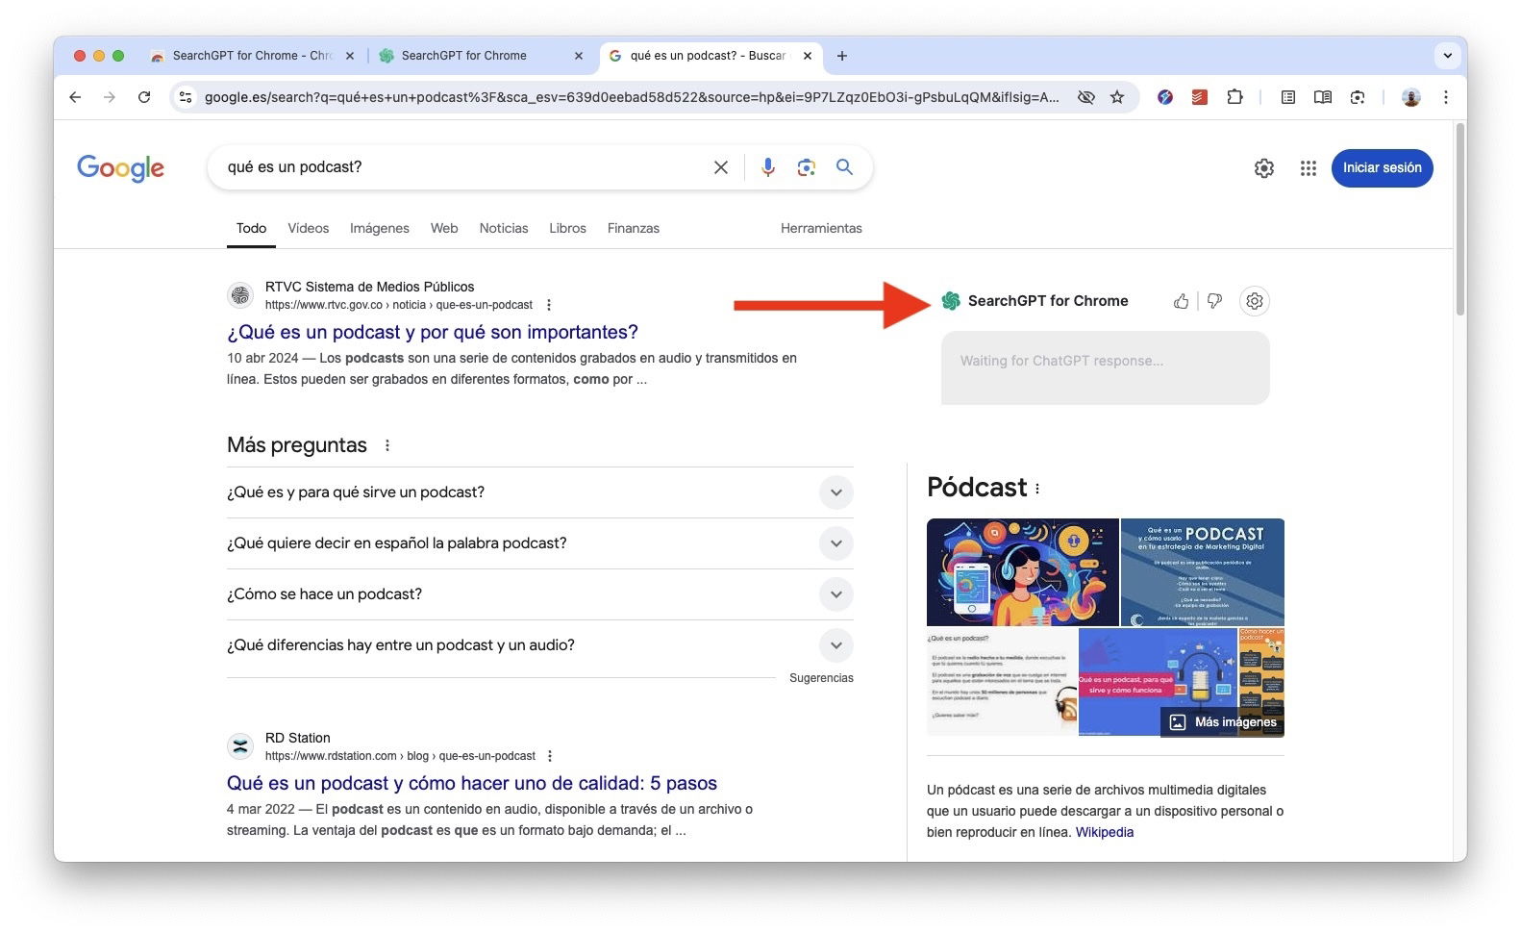Click the screenshot capture toolbar icon
The image size is (1521, 933).
tap(1358, 97)
